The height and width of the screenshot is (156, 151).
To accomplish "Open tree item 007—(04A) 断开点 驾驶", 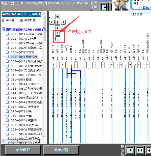I will (26, 61).
